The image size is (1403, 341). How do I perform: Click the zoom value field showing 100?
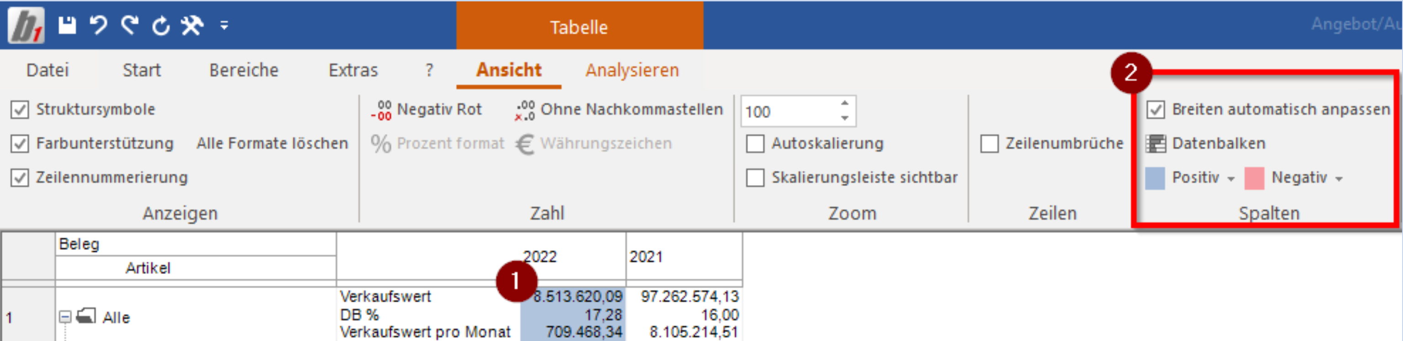(x=789, y=112)
